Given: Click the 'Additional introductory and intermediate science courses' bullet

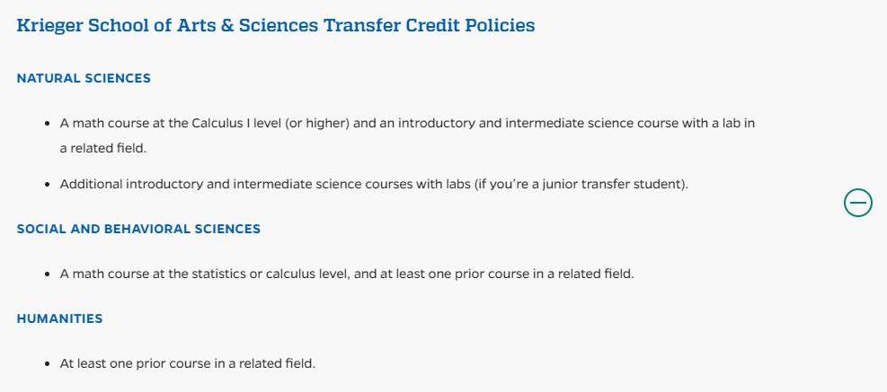Looking at the screenshot, I should (x=374, y=184).
